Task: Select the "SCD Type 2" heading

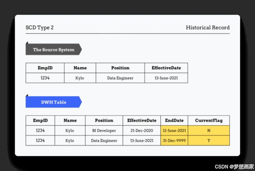Action: 40,27
